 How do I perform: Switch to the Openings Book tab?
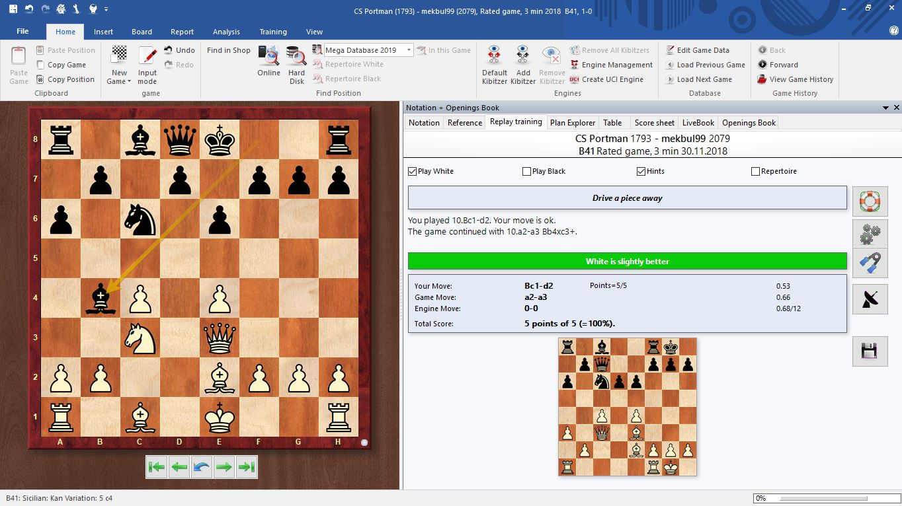[748, 122]
